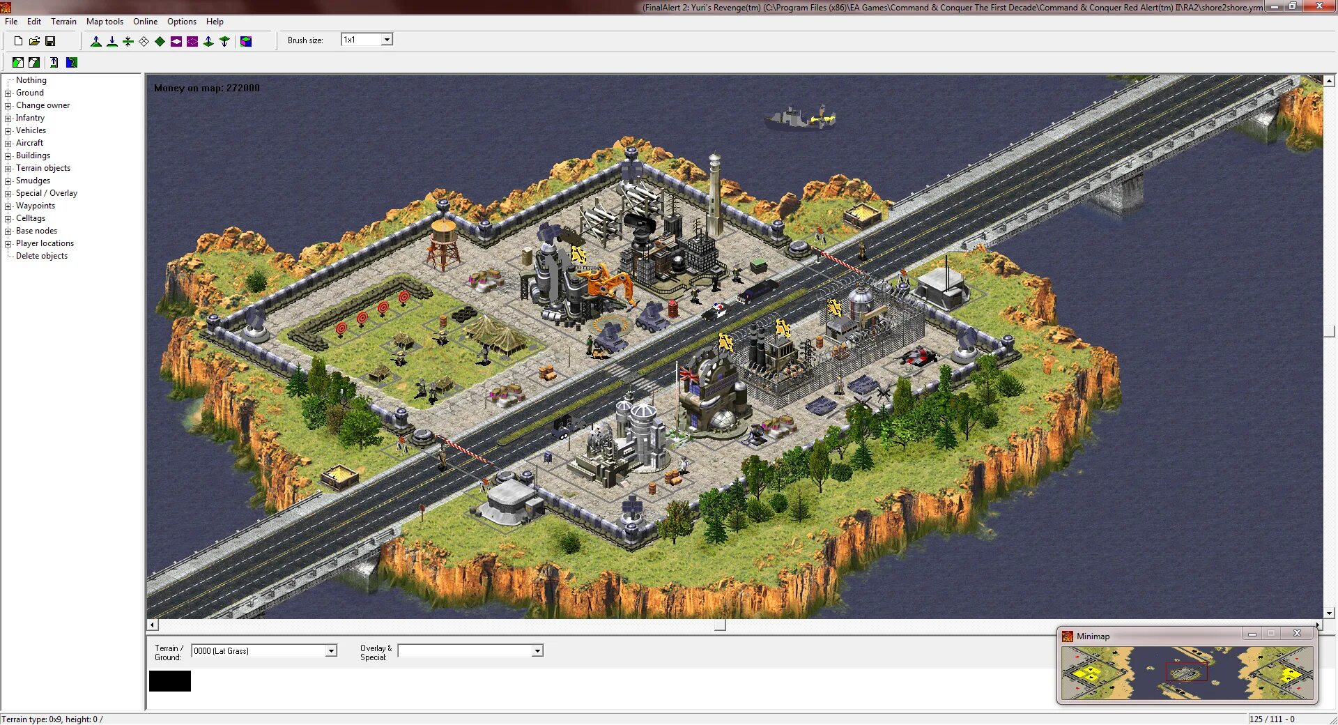
Task: Minimize the Minimap window
Action: (1252, 634)
